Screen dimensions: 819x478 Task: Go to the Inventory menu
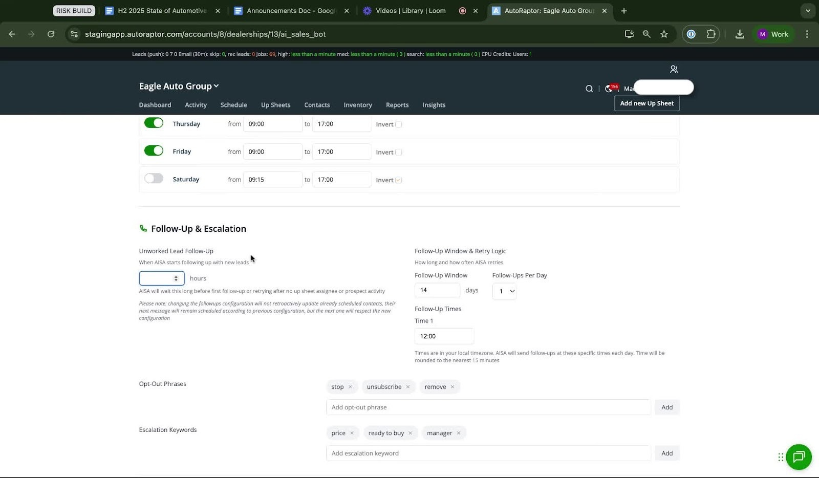pos(357,105)
